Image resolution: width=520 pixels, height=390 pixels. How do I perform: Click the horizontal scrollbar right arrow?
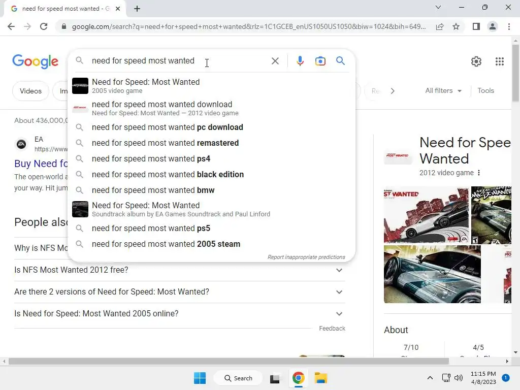click(507, 362)
